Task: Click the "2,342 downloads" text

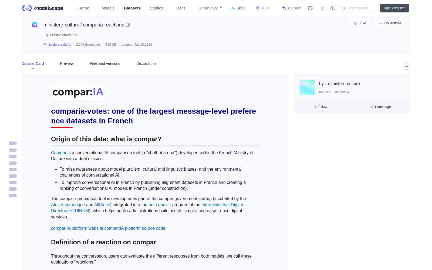Action: pyautogui.click(x=88, y=45)
